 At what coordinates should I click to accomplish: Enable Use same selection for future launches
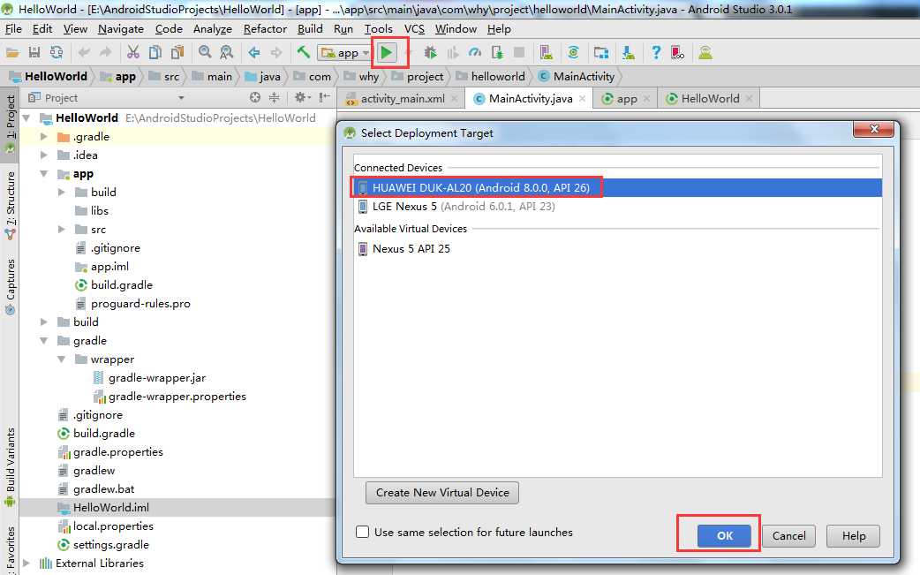click(x=363, y=533)
